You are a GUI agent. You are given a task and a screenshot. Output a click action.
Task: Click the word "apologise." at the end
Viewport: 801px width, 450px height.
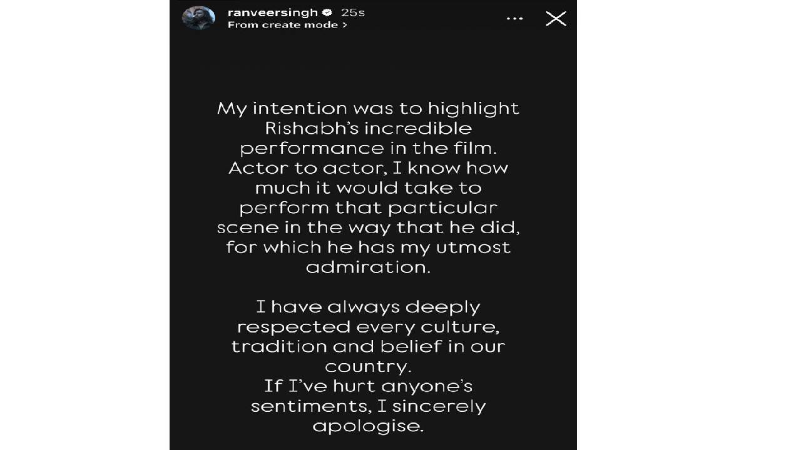[368, 426]
